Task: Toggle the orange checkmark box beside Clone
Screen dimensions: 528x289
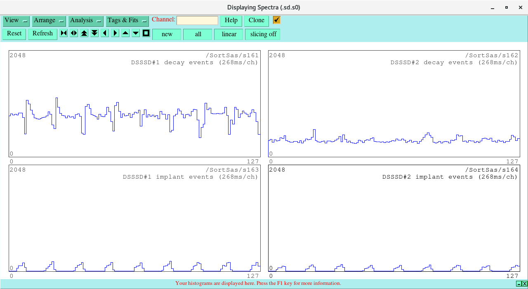Action: [276, 20]
